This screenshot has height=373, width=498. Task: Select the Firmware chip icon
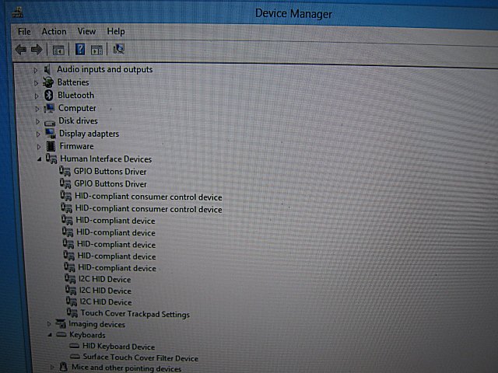[x=51, y=146]
